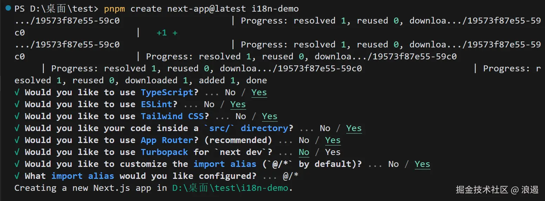Click the blue command status dot
The height and width of the screenshot is (201, 545).
(x=8, y=8)
